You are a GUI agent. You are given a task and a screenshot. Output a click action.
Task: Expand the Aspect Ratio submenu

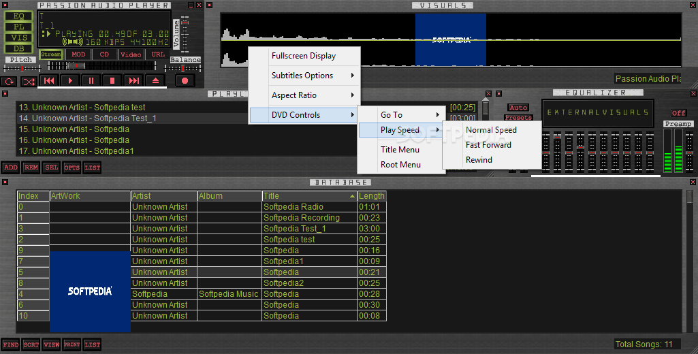pos(304,95)
